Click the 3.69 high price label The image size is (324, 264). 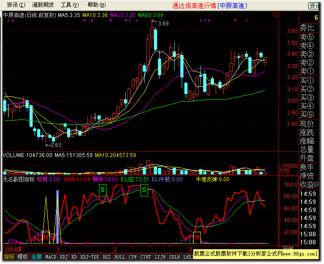pyautogui.click(x=163, y=24)
